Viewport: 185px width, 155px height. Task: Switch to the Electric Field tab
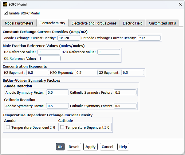(x=132, y=23)
